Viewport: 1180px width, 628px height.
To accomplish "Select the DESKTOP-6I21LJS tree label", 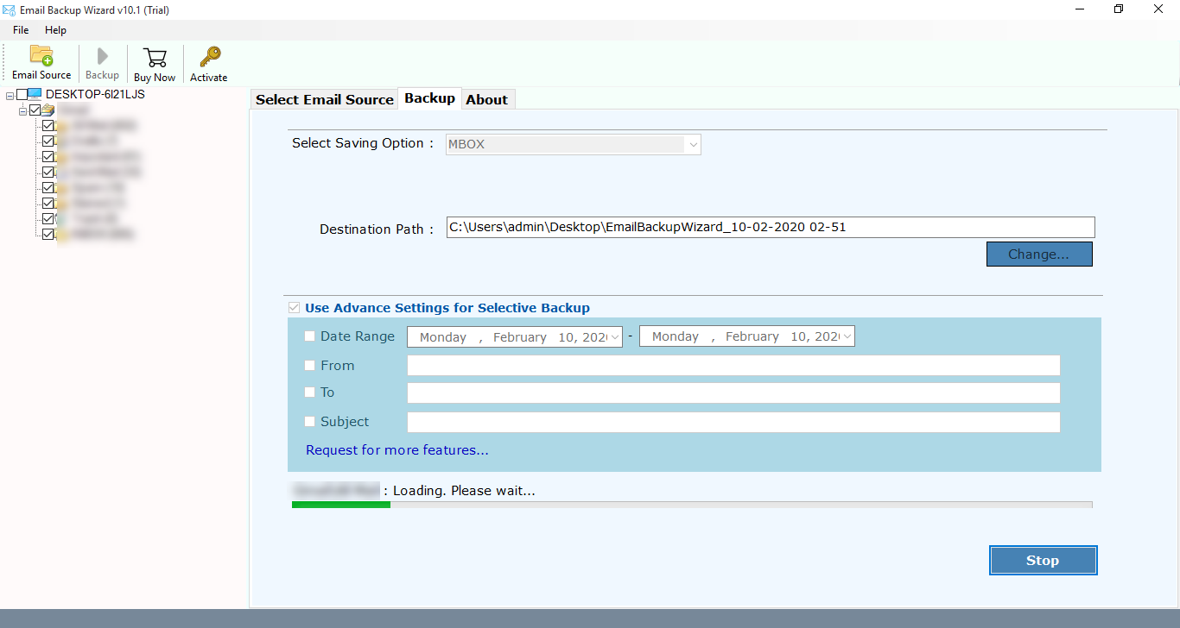I will [x=95, y=95].
